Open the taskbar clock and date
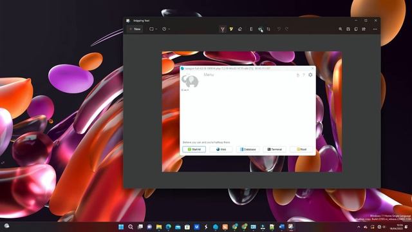The height and width of the screenshot is (232, 412). click(x=397, y=227)
